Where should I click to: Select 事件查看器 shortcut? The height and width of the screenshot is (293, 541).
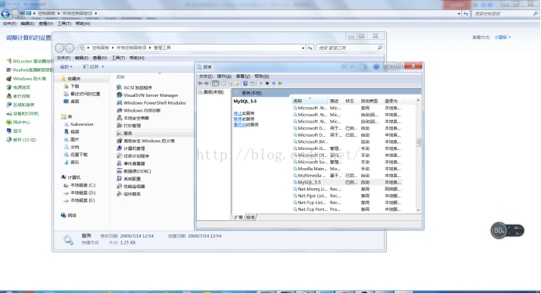coord(131,163)
